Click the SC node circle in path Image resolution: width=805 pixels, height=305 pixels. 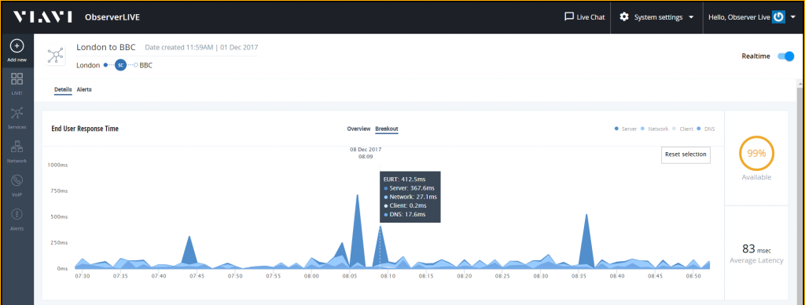tap(120, 65)
